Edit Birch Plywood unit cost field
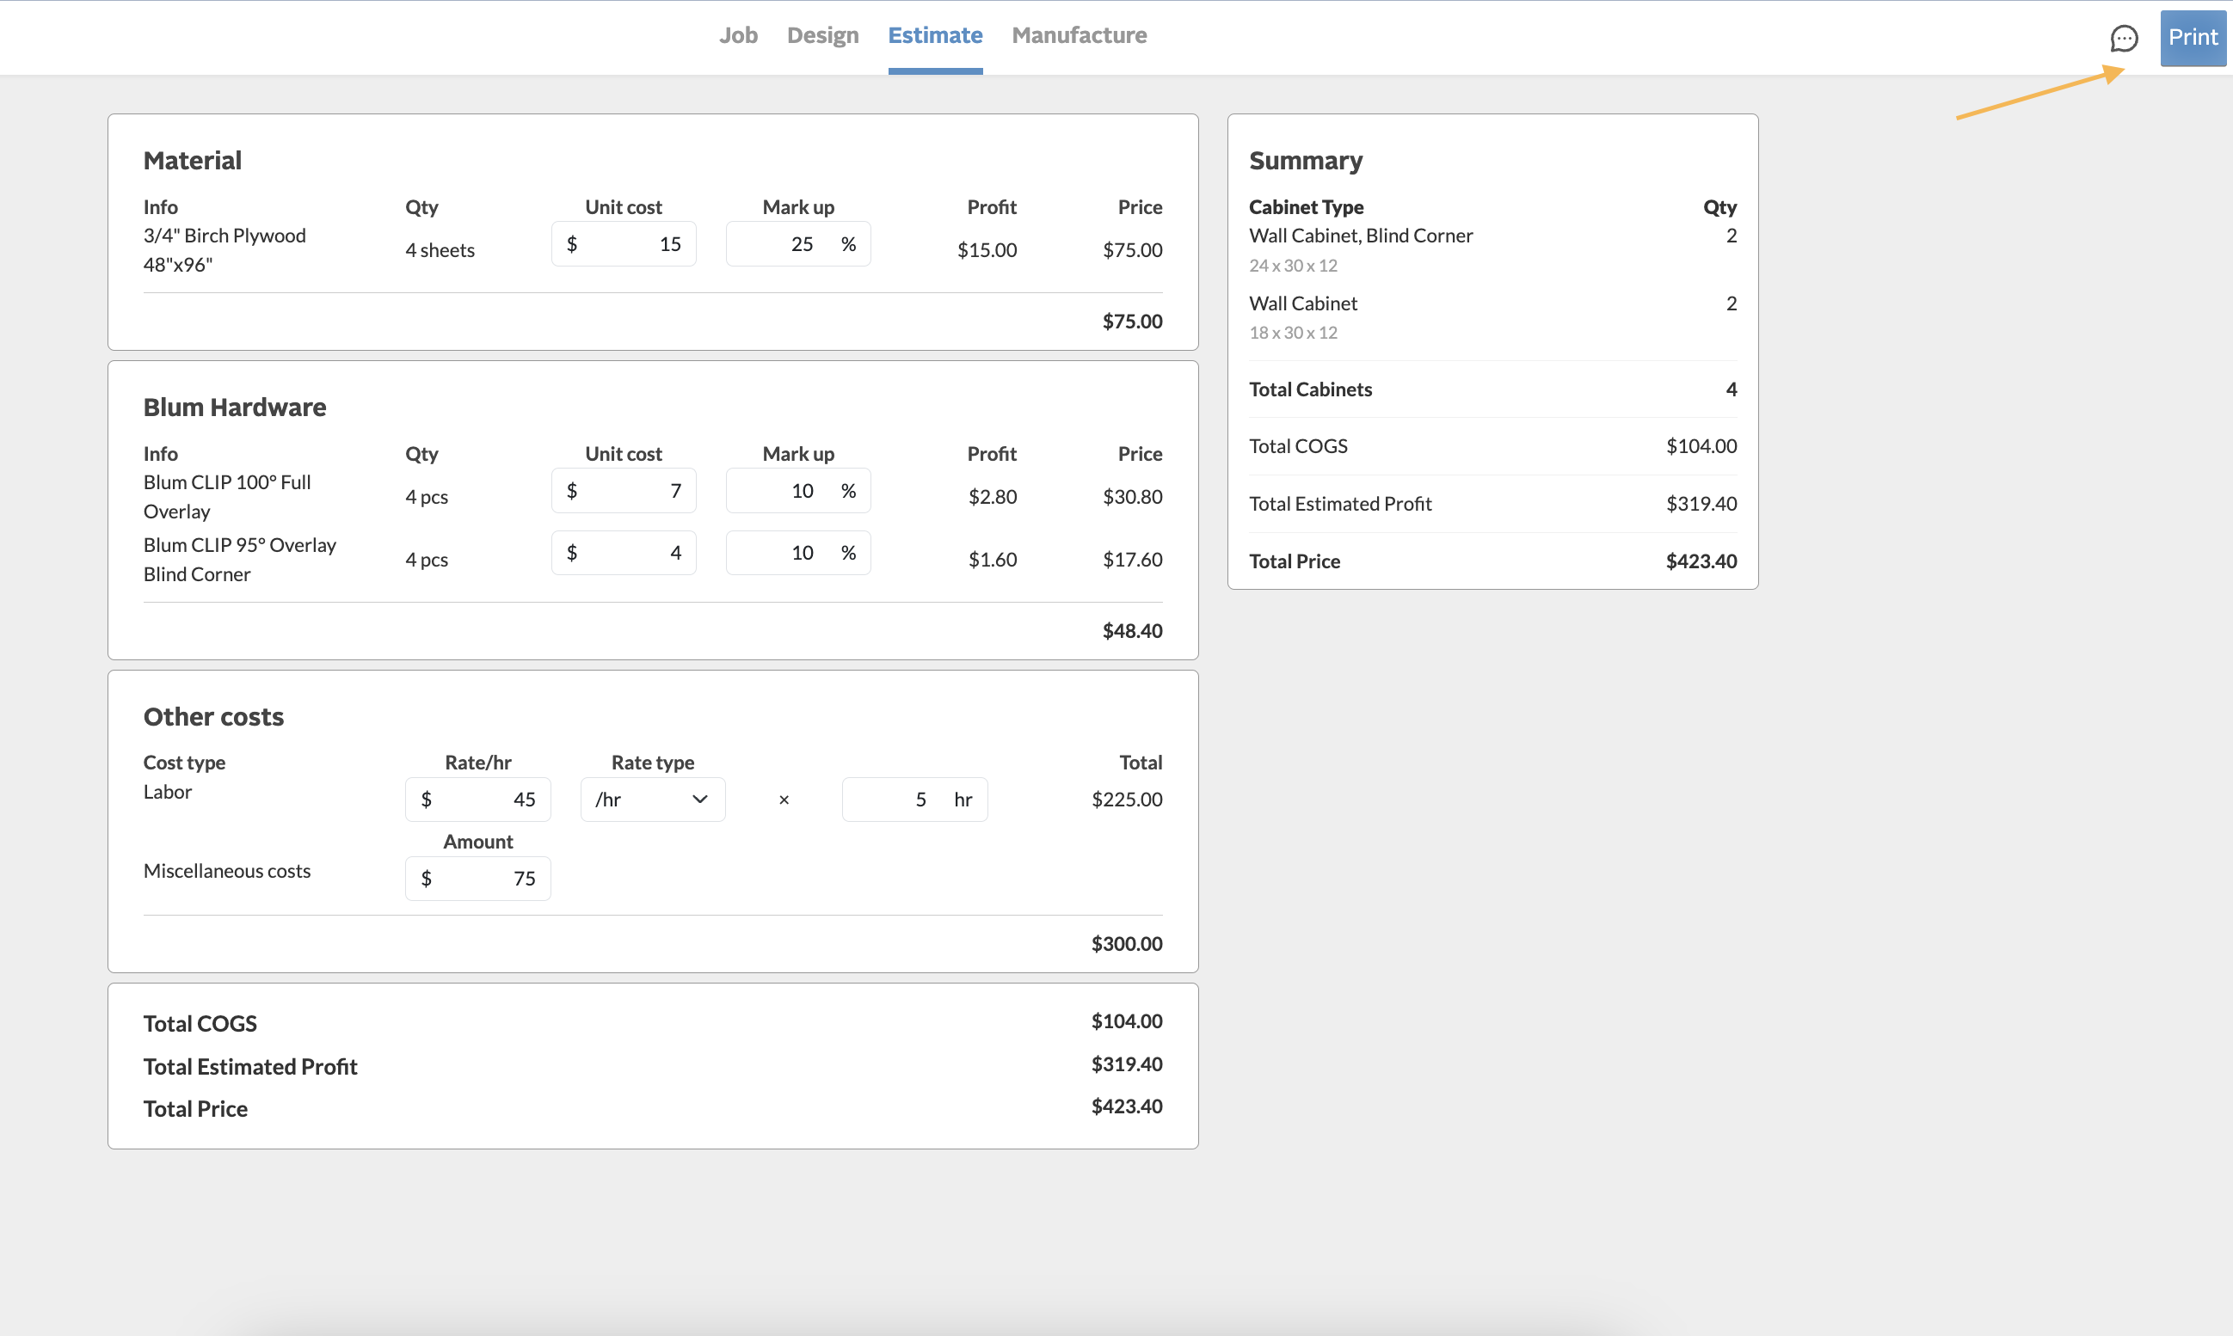 [624, 244]
